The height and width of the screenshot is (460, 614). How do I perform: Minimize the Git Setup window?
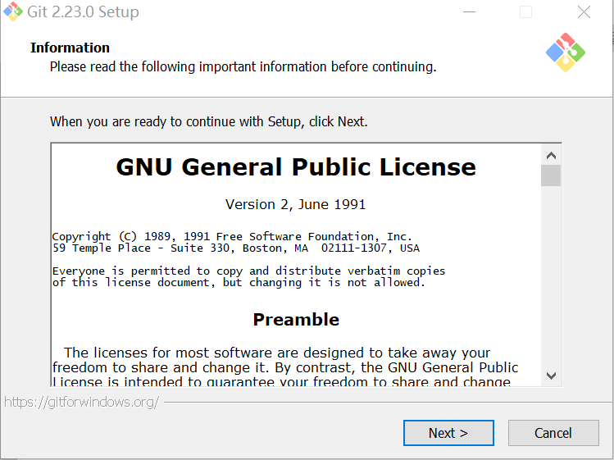click(x=469, y=12)
